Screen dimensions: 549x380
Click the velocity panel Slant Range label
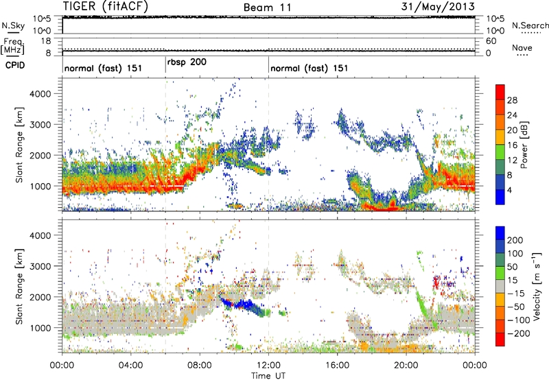tap(19, 286)
